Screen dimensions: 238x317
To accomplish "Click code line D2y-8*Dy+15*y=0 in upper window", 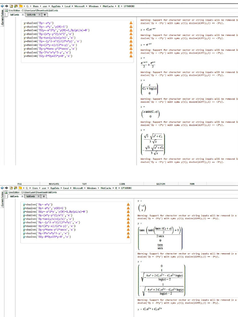I will pos(48,56).
